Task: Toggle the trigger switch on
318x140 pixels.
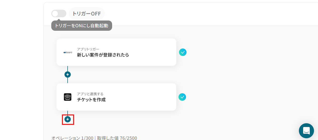Action: 59,13
